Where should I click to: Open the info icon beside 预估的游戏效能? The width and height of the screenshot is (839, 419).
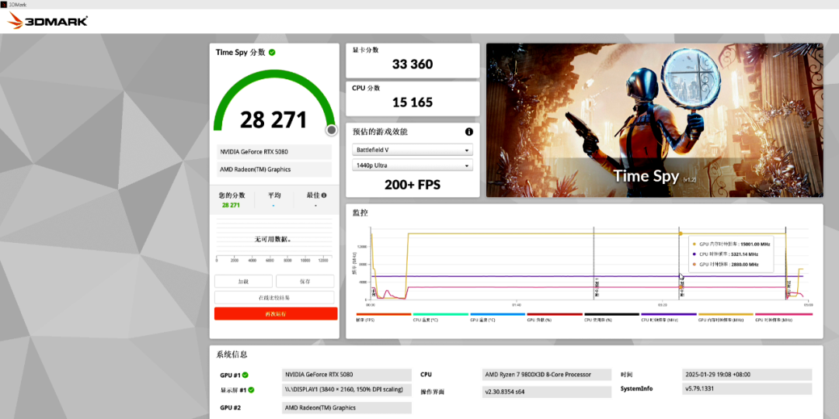point(468,131)
